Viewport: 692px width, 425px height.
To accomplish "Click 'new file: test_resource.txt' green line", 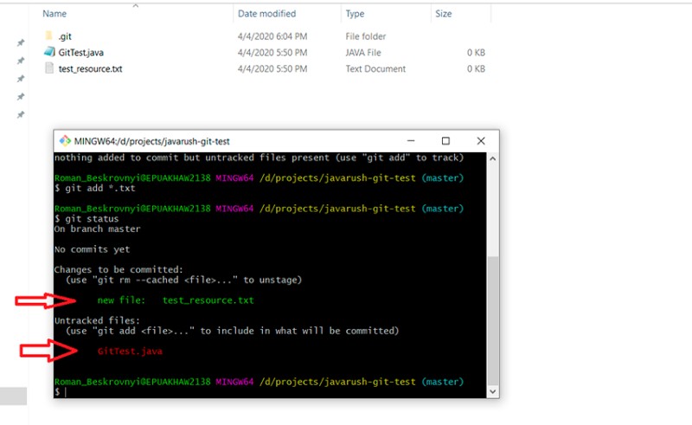I will (176, 300).
